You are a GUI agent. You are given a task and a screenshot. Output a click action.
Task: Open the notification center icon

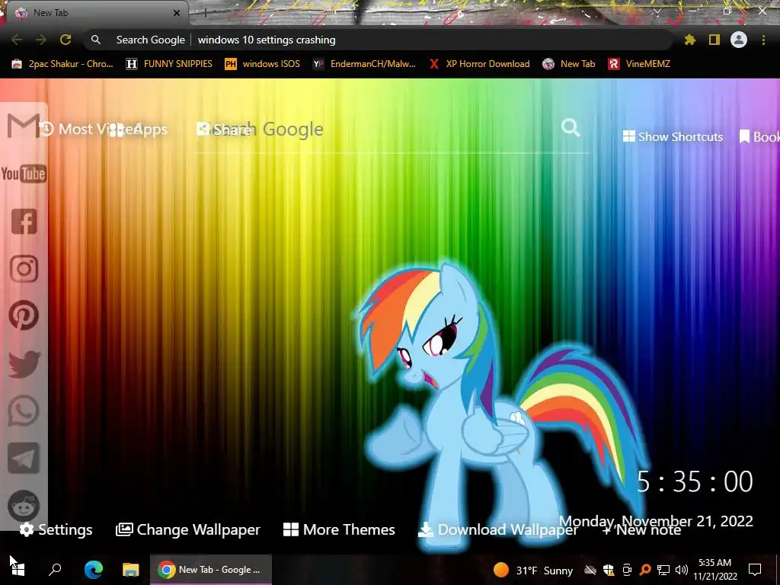(x=755, y=570)
